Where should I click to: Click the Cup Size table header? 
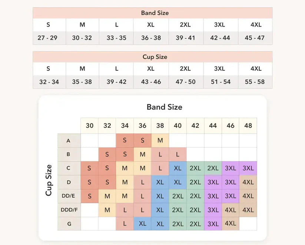pyautogui.click(x=153, y=57)
